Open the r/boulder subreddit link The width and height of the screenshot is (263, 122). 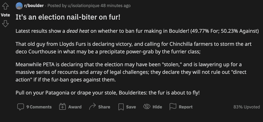tap(34, 6)
